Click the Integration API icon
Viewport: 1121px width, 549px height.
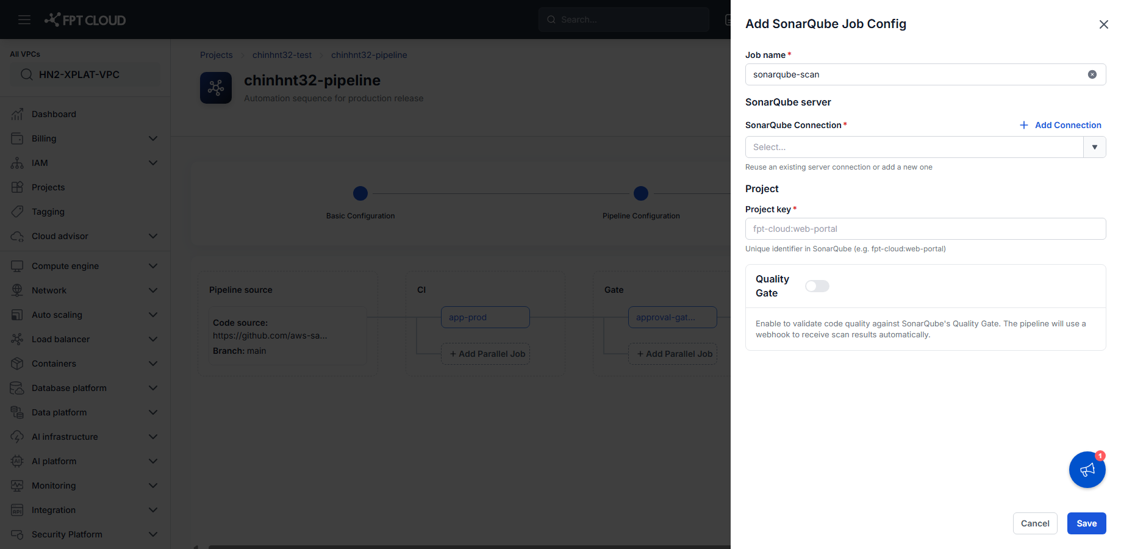17,510
